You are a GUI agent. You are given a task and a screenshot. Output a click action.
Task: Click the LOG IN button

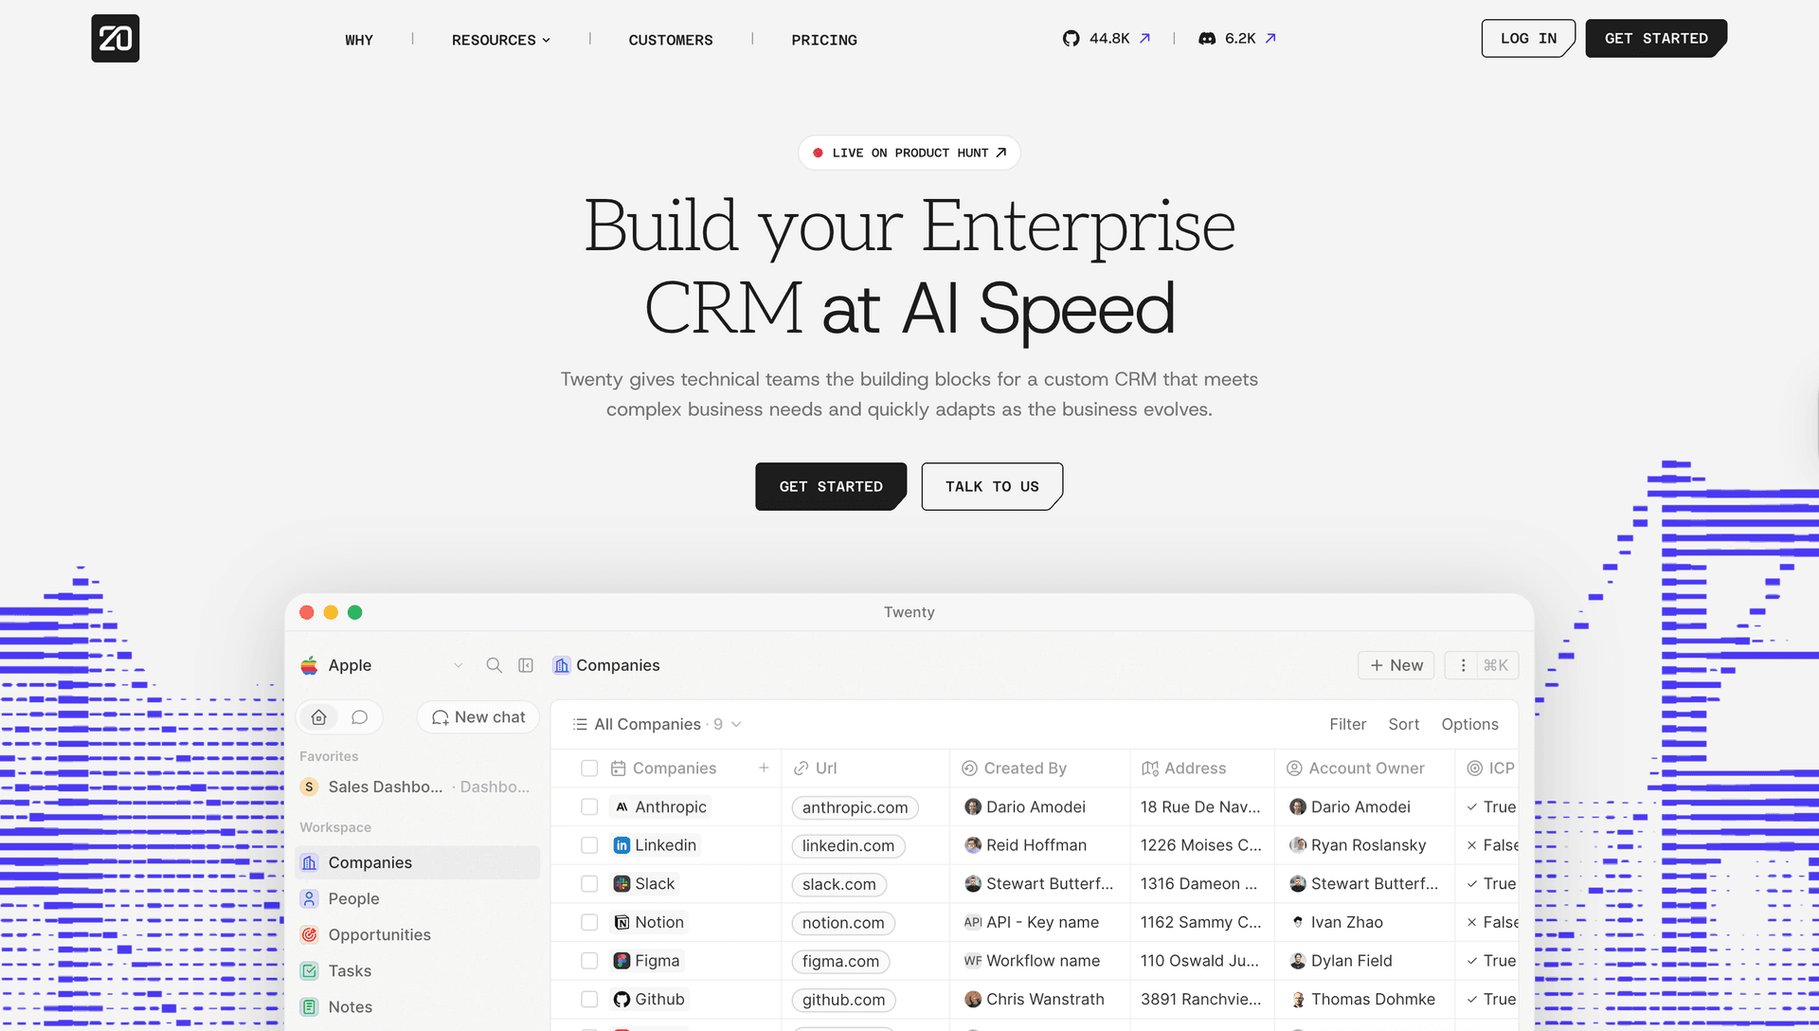click(1528, 39)
